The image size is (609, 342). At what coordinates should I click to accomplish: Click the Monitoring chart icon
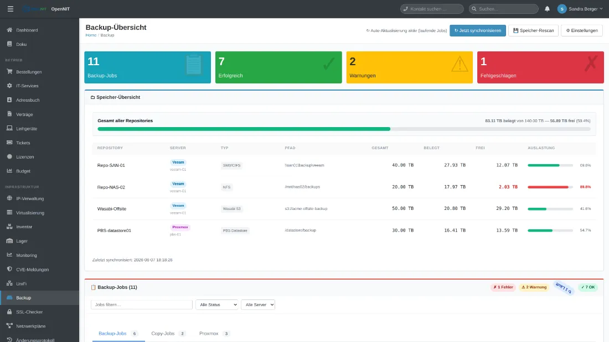click(9, 255)
